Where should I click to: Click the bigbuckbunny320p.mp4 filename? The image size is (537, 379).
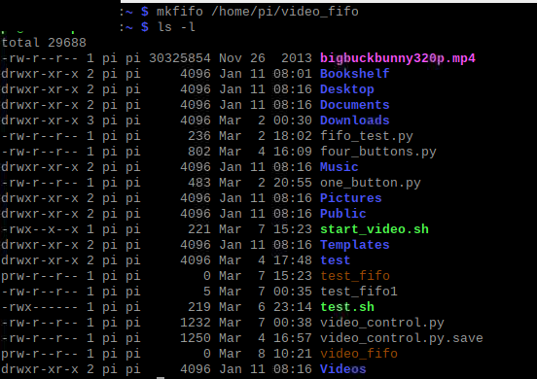pyautogui.click(x=398, y=58)
